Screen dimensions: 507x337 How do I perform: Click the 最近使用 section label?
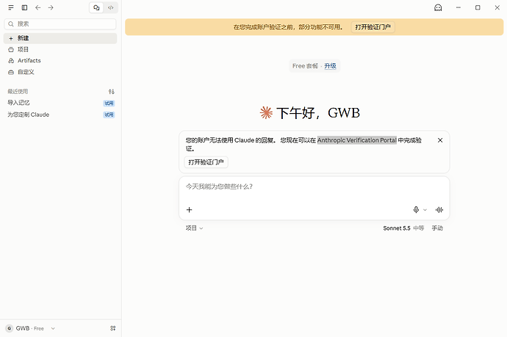[18, 92]
